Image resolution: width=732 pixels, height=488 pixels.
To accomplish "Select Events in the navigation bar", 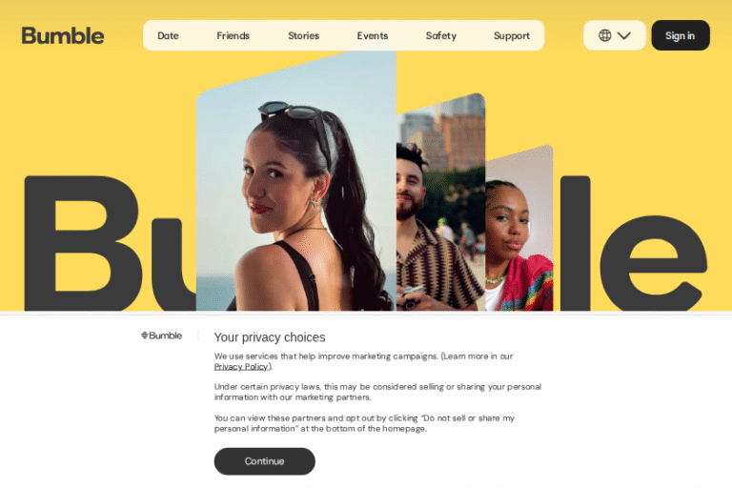I will 373,35.
